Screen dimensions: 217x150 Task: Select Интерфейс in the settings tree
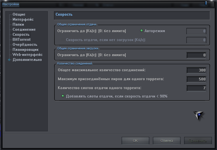click(23, 19)
